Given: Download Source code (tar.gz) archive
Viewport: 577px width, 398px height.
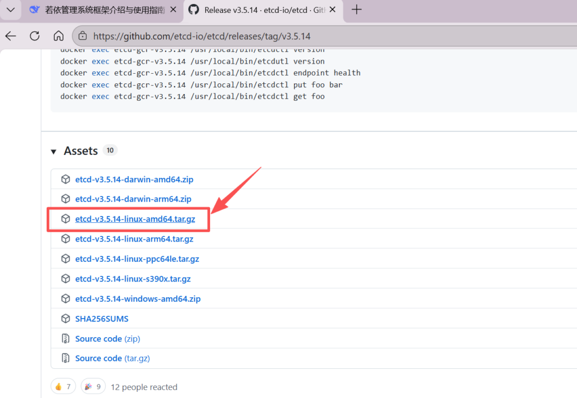Looking at the screenshot, I should click(112, 358).
